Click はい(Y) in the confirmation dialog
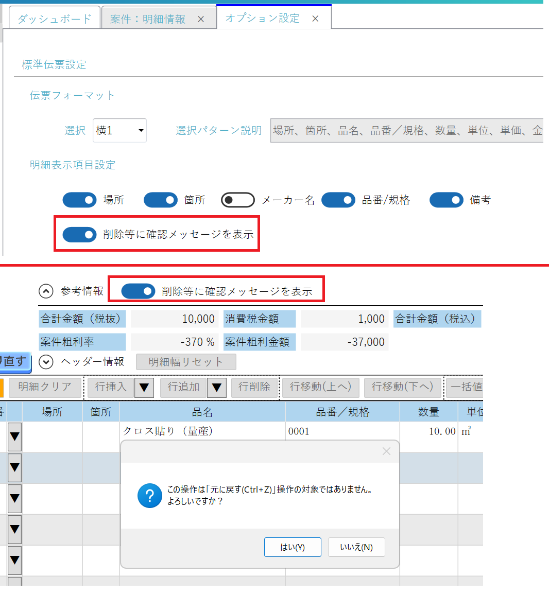 click(x=293, y=547)
